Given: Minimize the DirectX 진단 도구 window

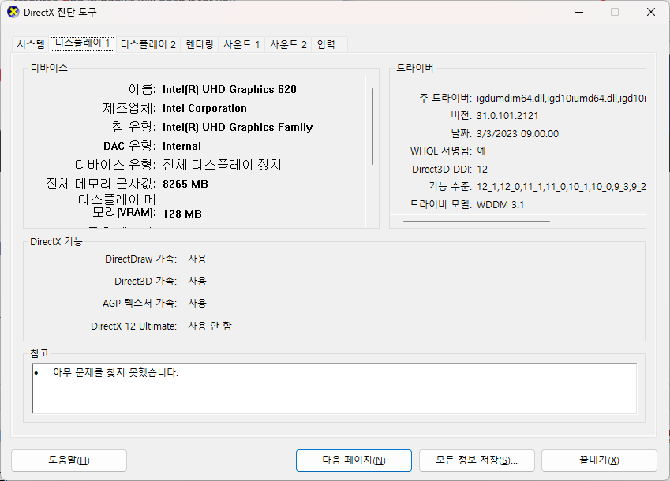Looking at the screenshot, I should click(579, 12).
